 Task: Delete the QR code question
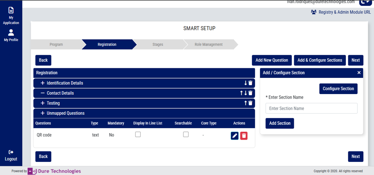point(244,136)
